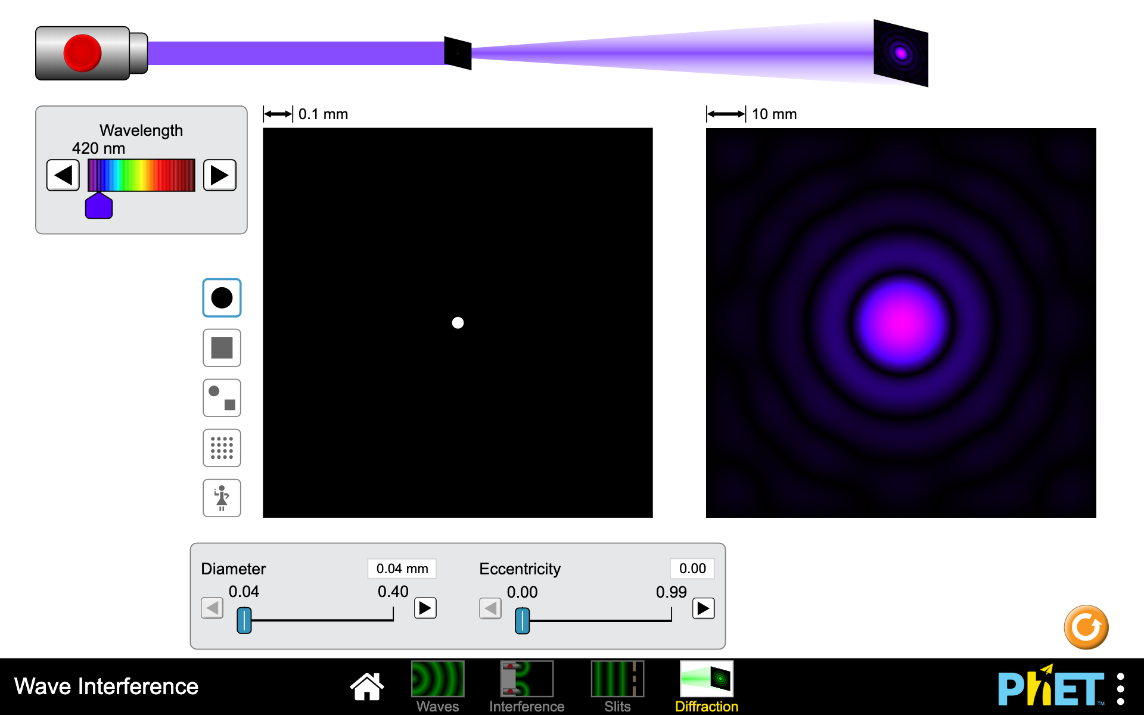Open the Slits screen icon

[x=617, y=679]
